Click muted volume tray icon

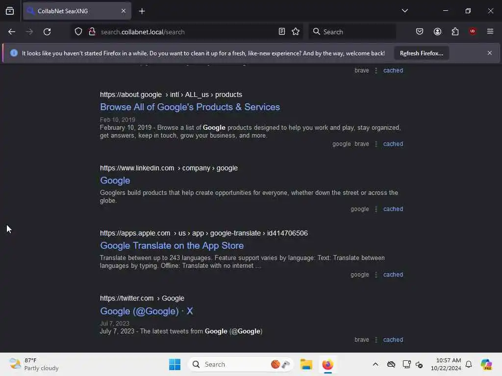coord(420,364)
